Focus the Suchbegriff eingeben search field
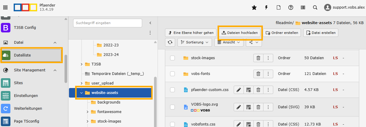This screenshot has width=366, height=127. [107, 23]
